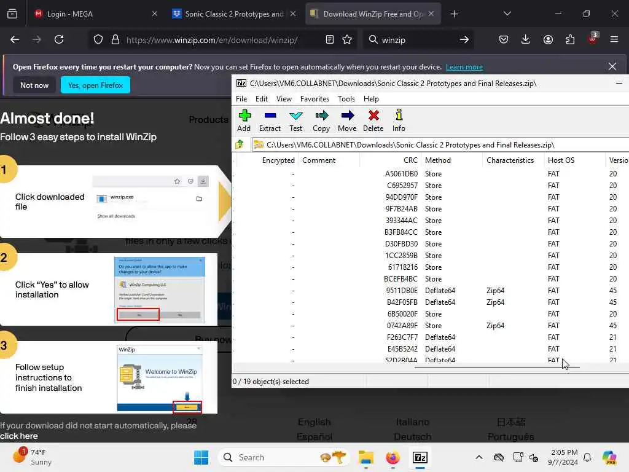Open a new Firefox tab
Screen dimensions: 629x472
(454, 14)
